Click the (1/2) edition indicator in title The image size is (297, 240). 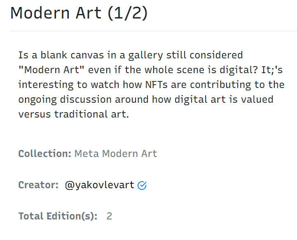(x=128, y=13)
